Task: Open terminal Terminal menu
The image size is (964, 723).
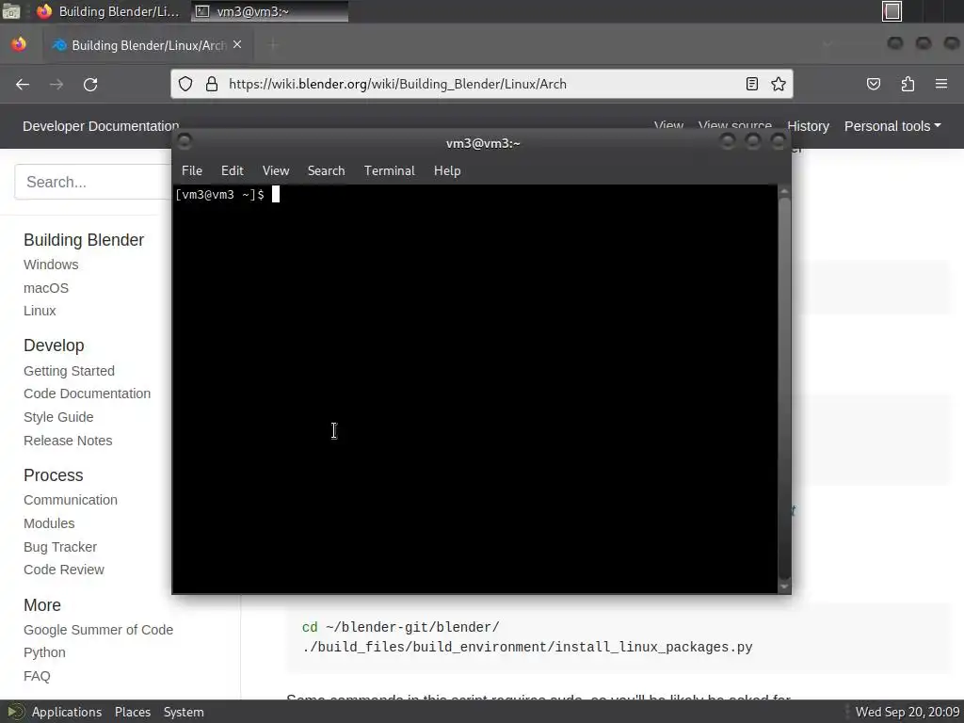Action: click(x=389, y=170)
